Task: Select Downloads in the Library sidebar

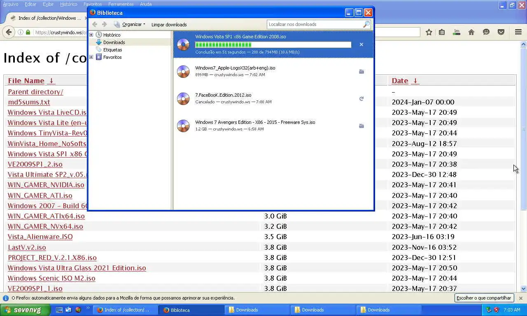Action: pyautogui.click(x=114, y=42)
